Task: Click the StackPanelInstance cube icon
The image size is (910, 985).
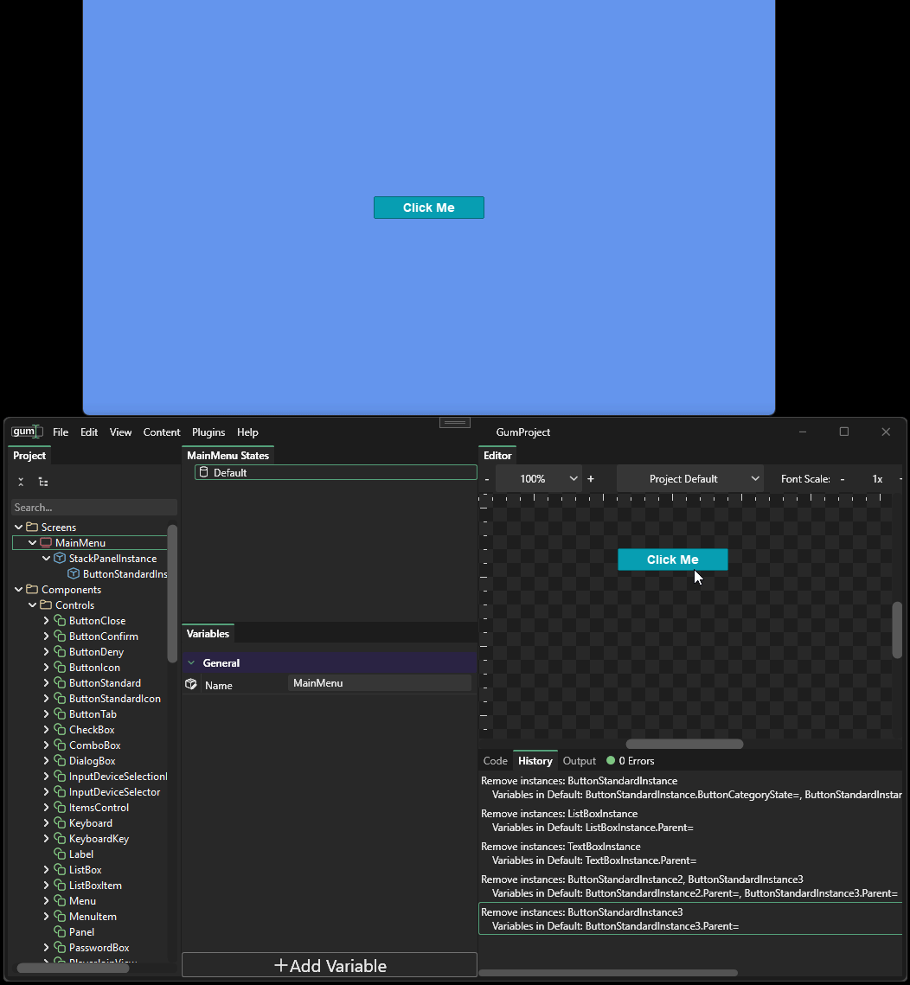Action: [60, 559]
